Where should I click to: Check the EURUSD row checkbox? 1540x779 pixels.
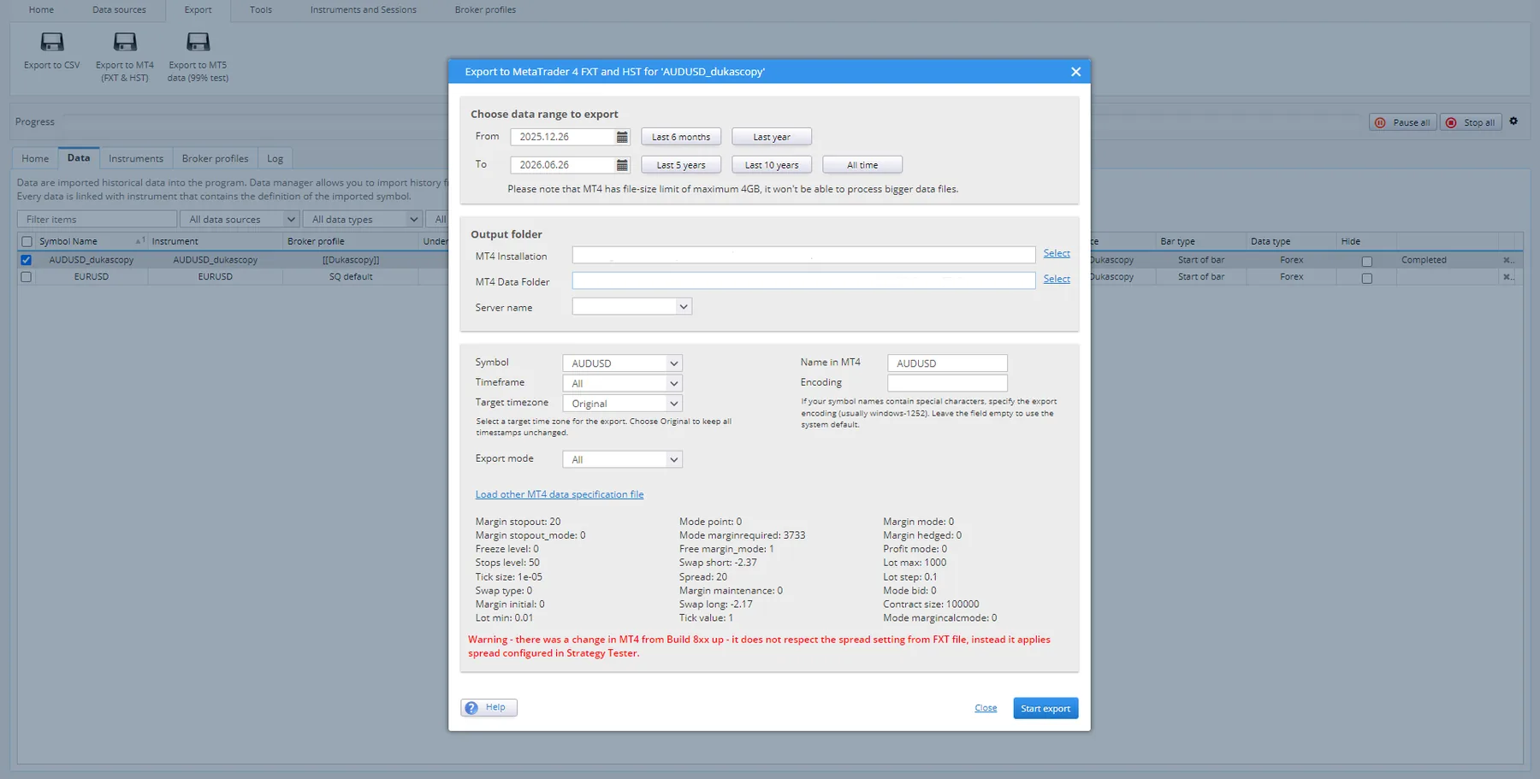click(27, 277)
